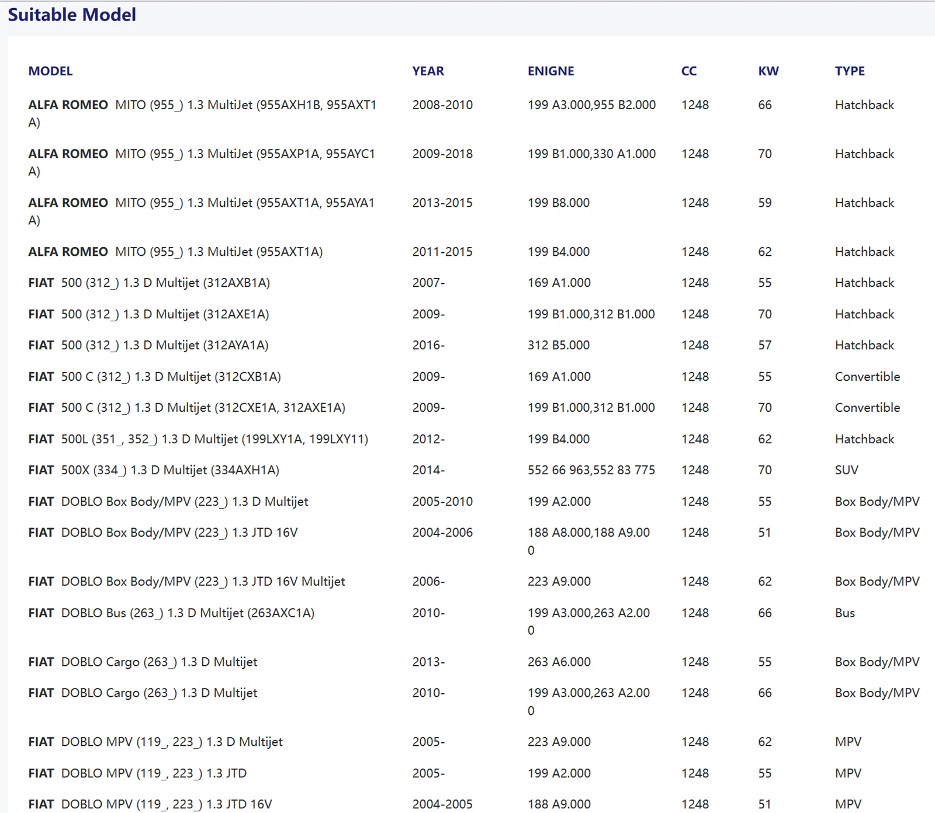Select the TYPE column header
The width and height of the screenshot is (935, 813).
click(850, 71)
